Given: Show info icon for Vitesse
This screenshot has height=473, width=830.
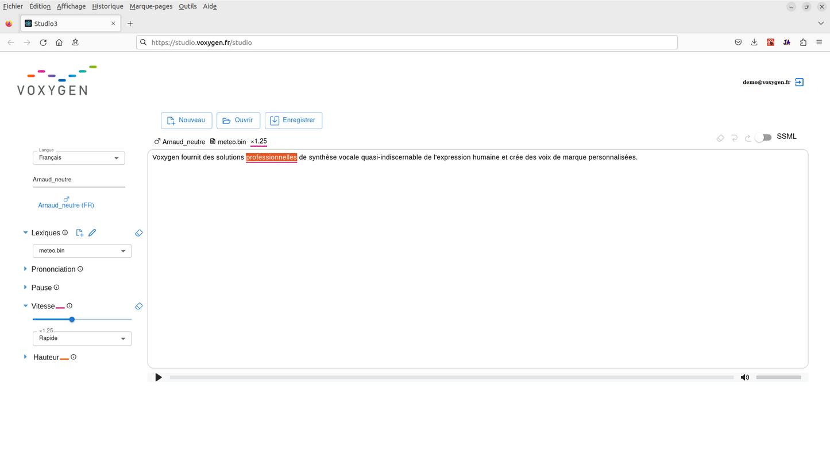Looking at the screenshot, I should pyautogui.click(x=70, y=305).
